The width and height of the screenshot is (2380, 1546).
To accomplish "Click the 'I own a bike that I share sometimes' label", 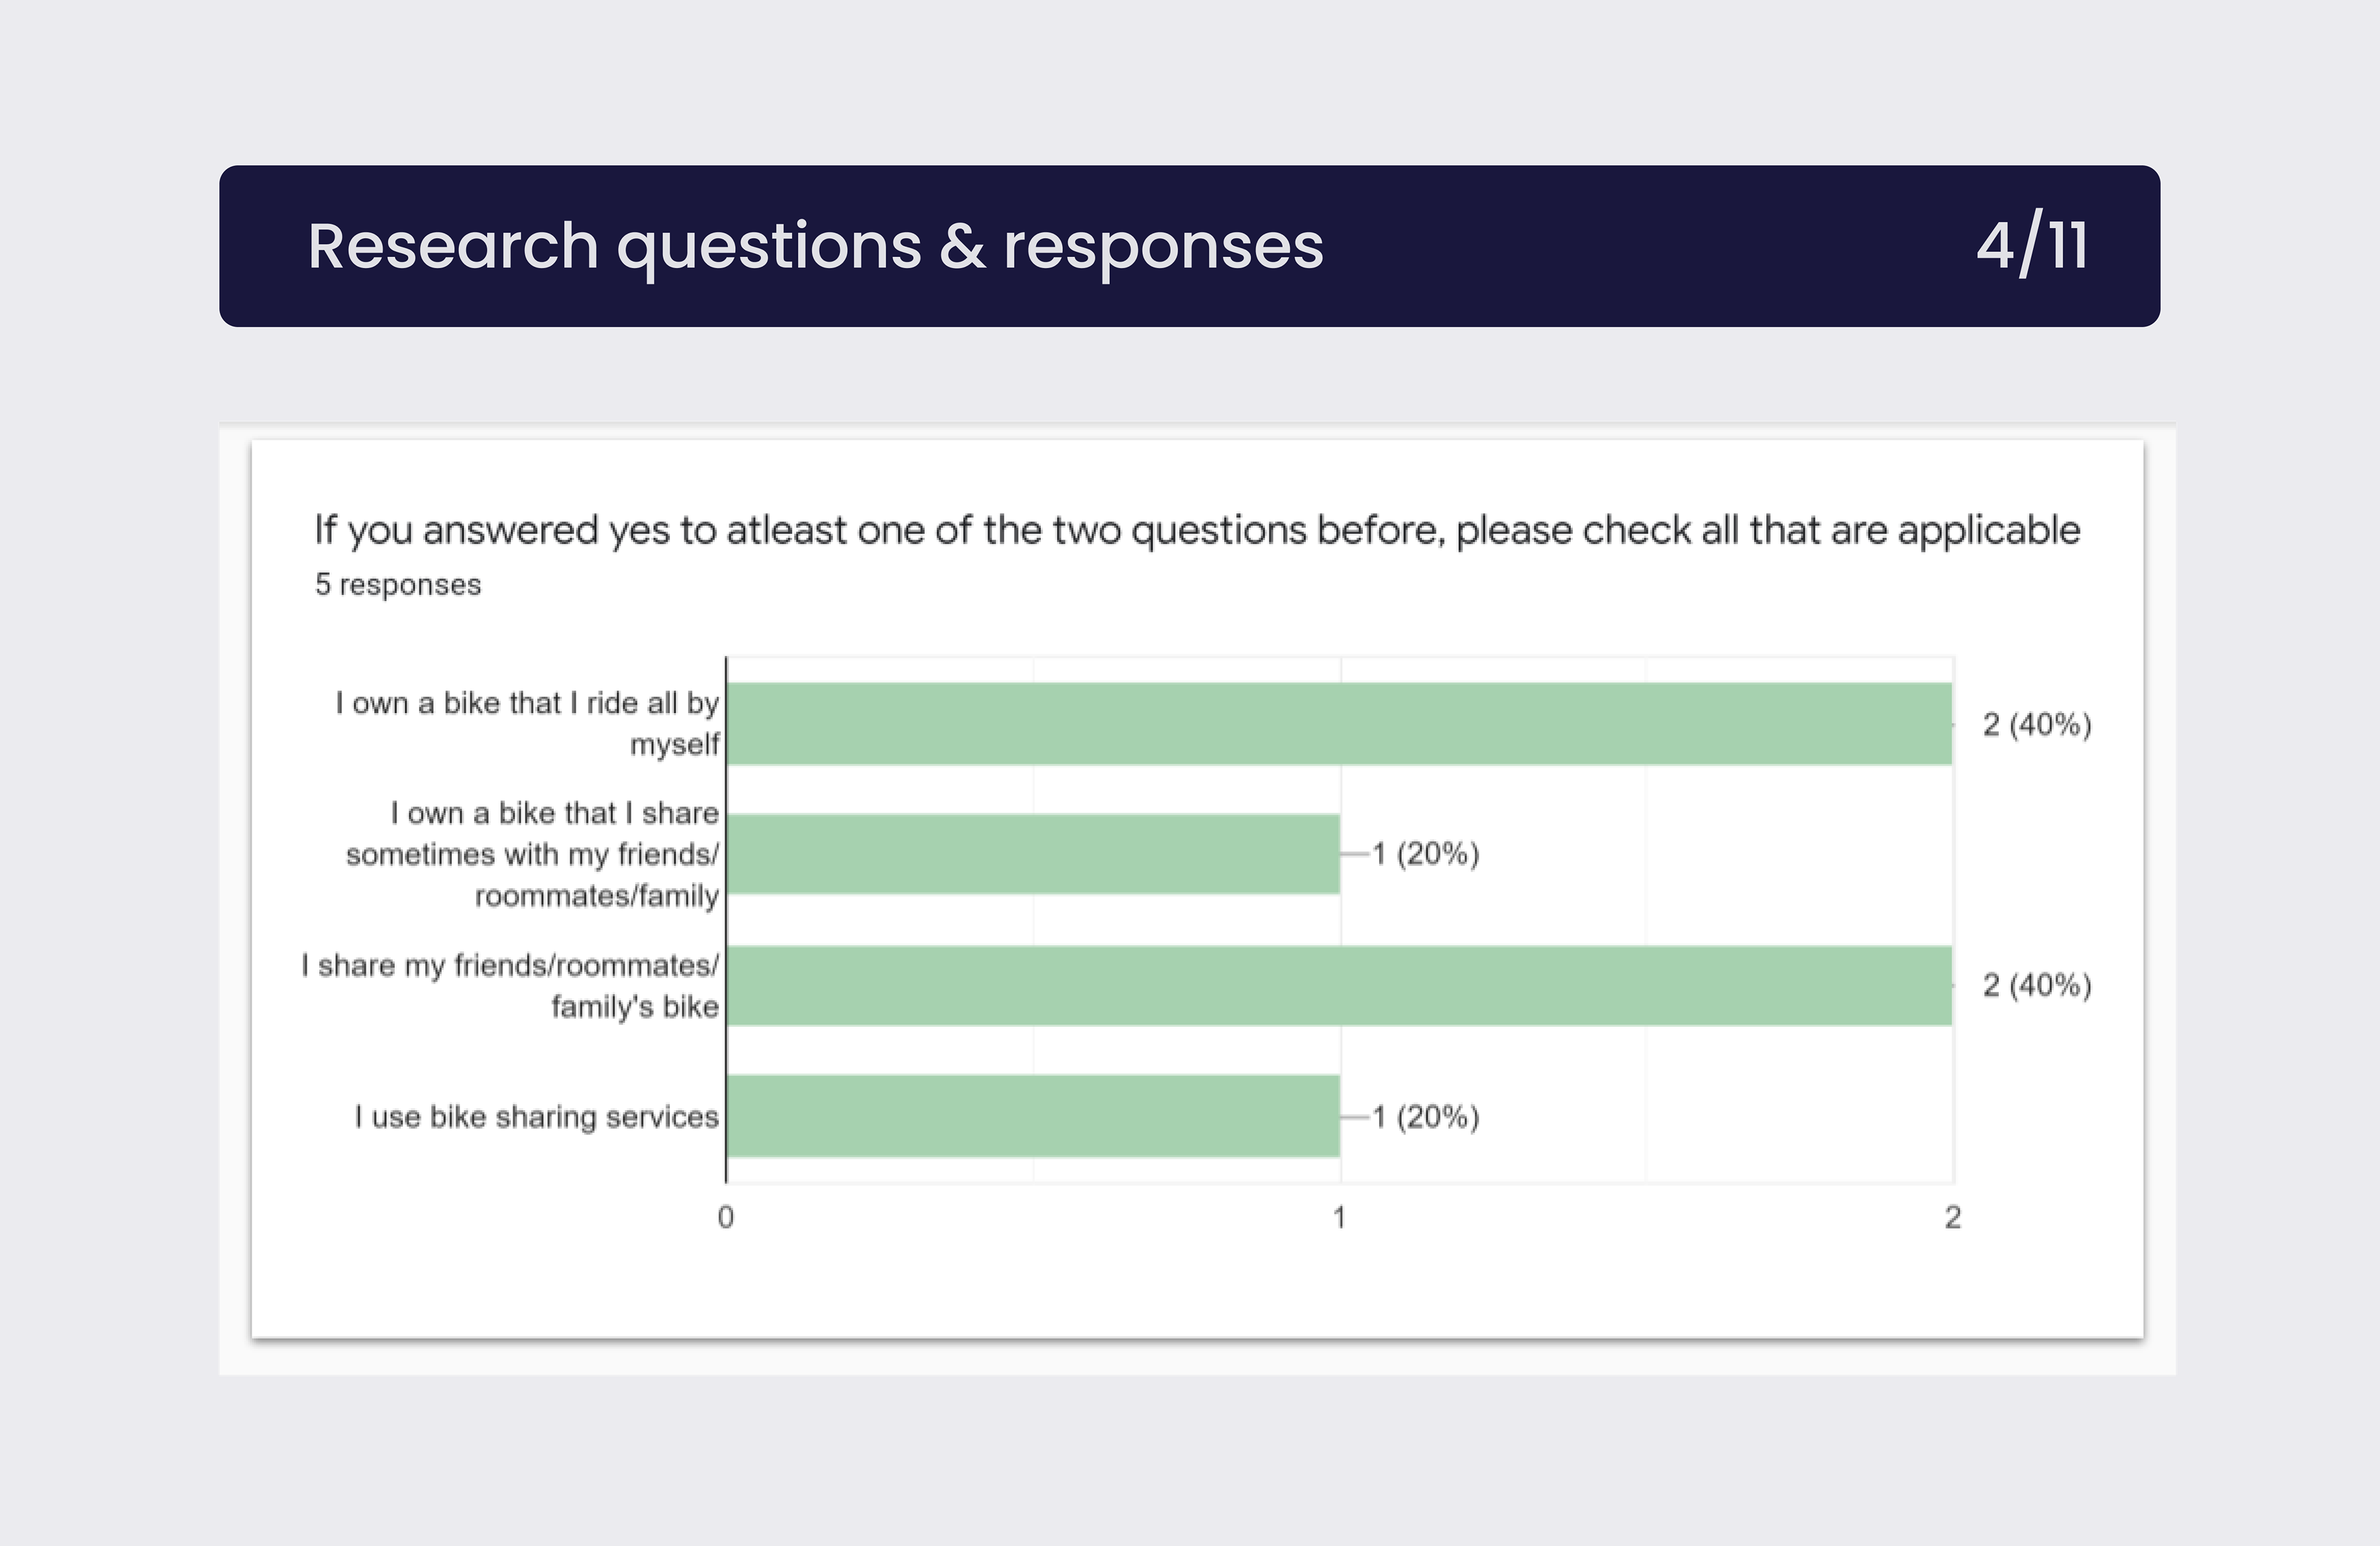I will coord(532,854).
